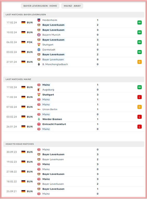The image size is (147, 199).
Task: Click the orange D badge for Monchengladbach match
Action: pos(139,62)
